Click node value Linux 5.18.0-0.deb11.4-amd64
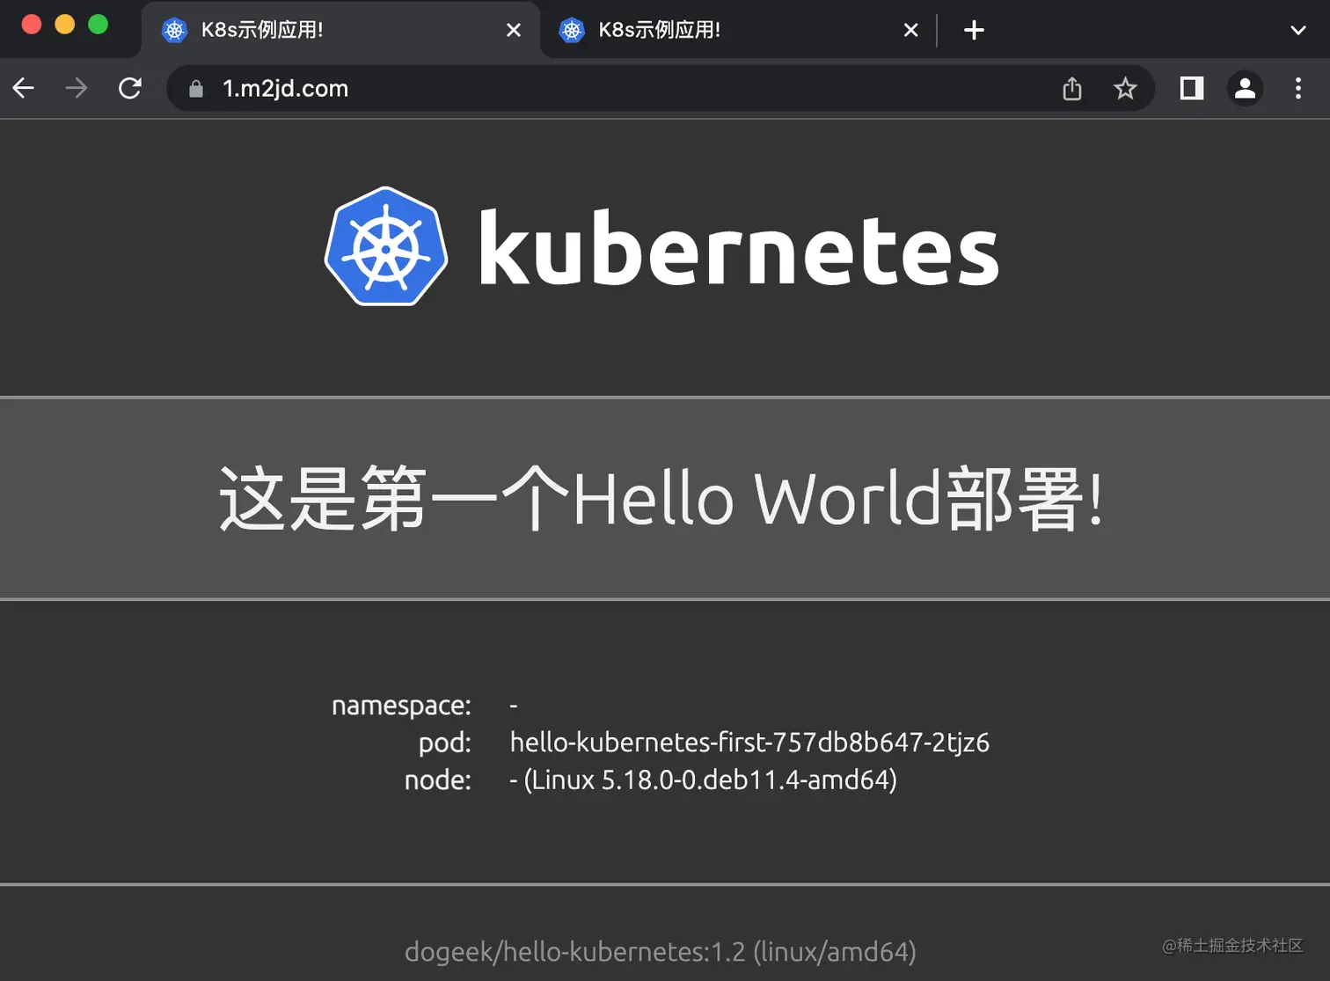1330x981 pixels. 704,780
